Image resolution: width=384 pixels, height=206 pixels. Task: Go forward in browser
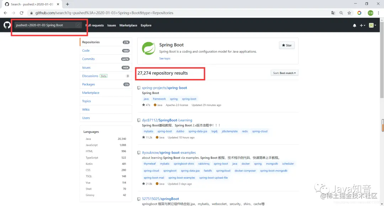click(x=14, y=13)
